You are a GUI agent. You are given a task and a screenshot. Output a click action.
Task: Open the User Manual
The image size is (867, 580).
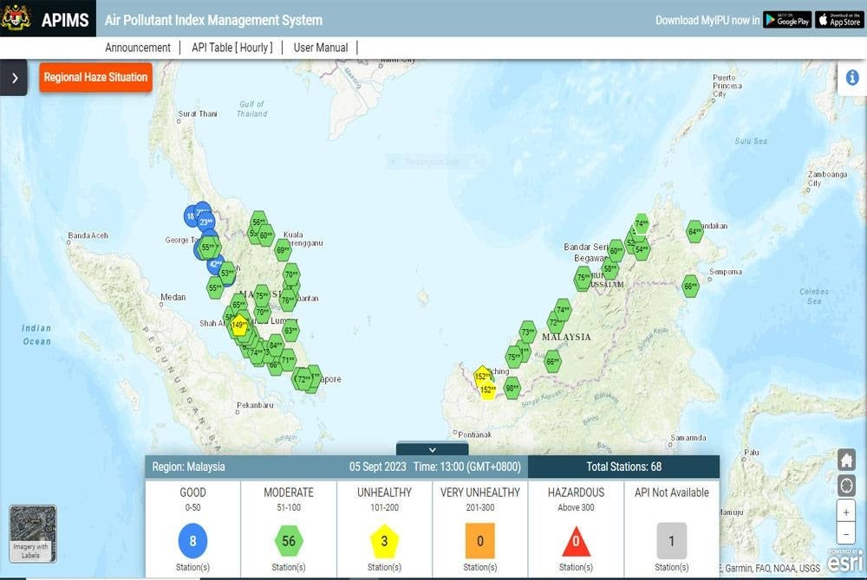tap(319, 48)
